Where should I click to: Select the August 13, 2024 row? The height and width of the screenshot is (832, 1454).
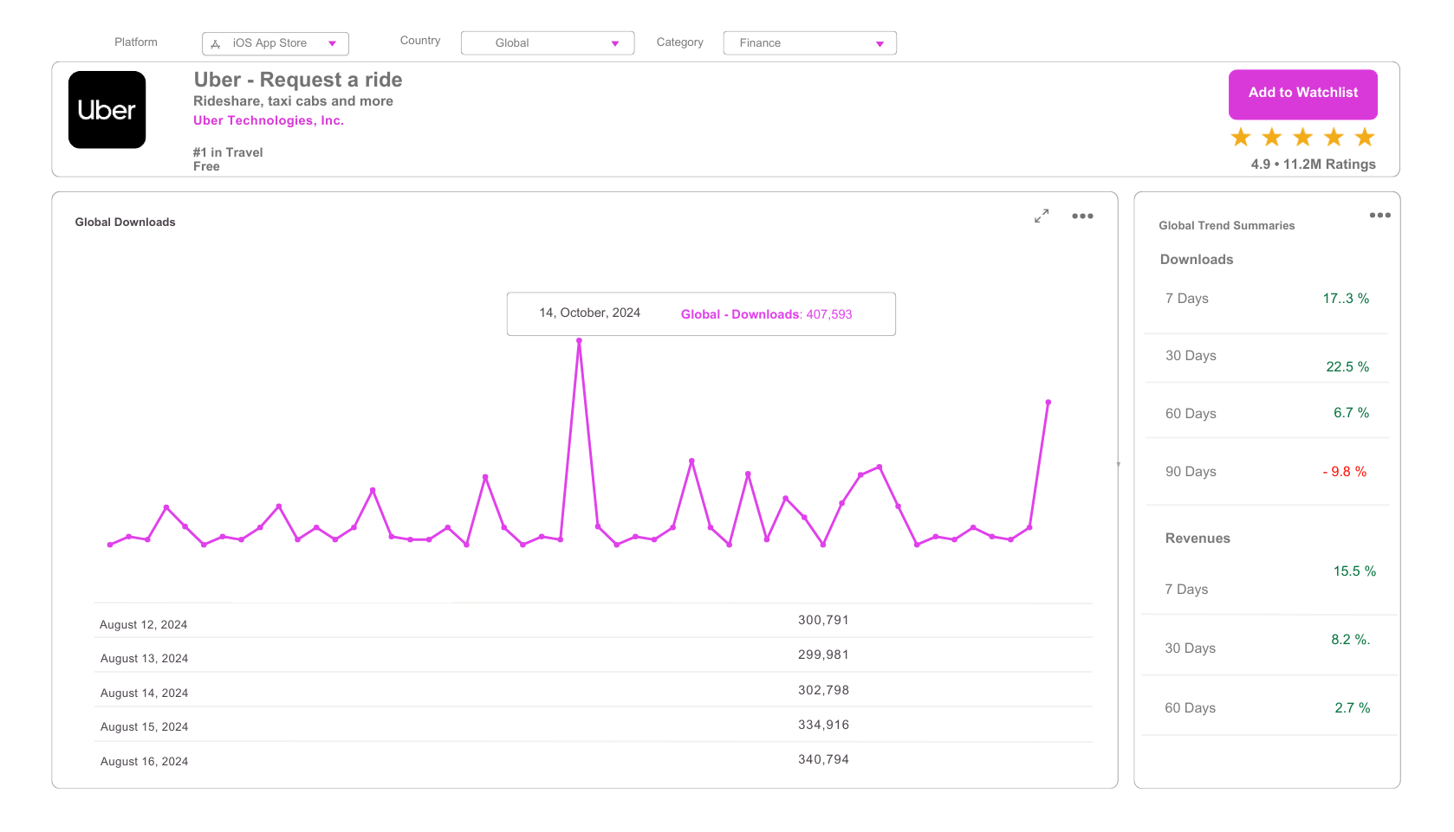pos(593,655)
